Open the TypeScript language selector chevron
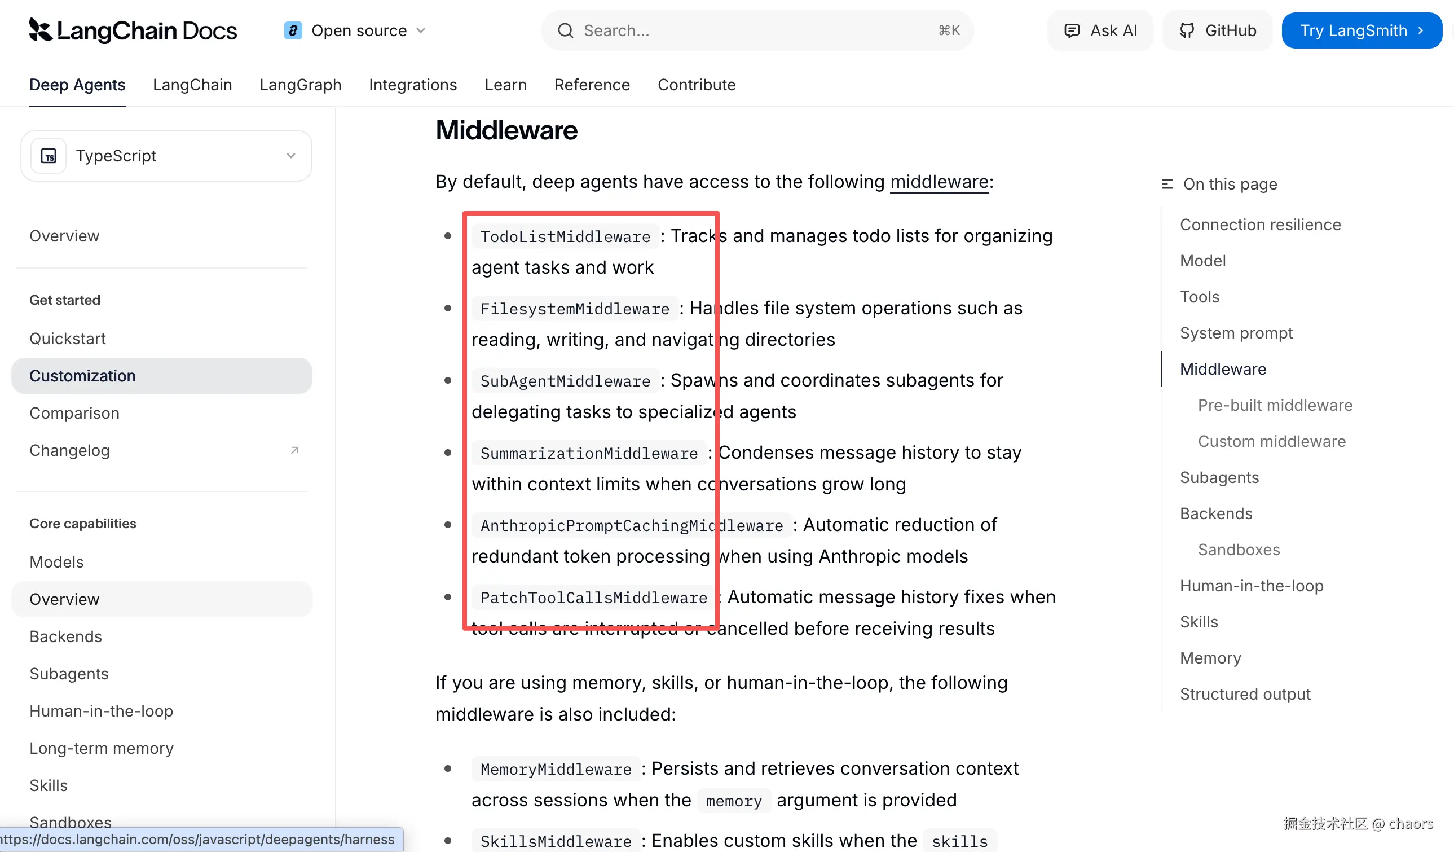1454x852 pixels. click(291, 156)
